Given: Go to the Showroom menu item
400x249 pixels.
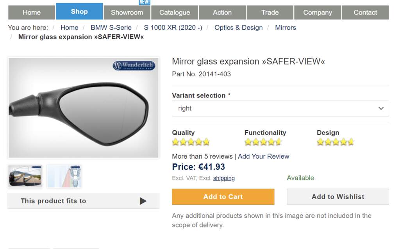Looking at the screenshot, I should pos(127,12).
